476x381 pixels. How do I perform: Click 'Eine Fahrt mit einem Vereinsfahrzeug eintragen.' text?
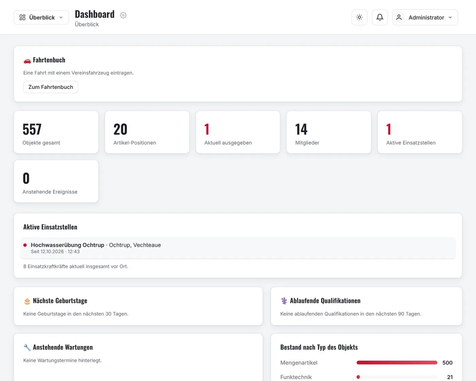79,73
